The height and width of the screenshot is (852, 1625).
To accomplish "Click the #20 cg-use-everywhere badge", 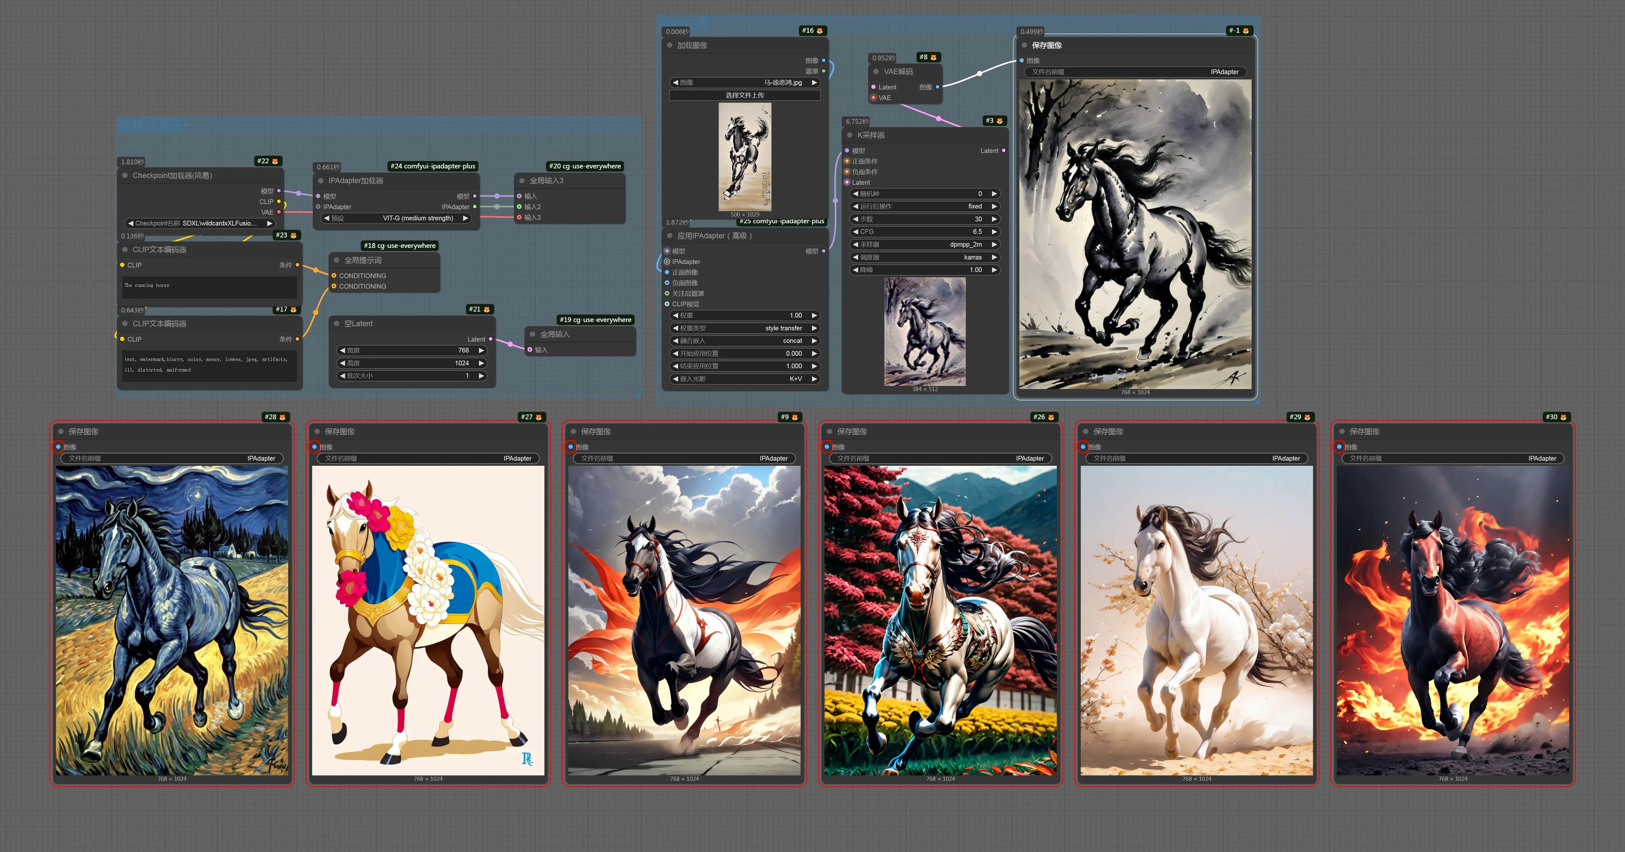I will (x=585, y=166).
